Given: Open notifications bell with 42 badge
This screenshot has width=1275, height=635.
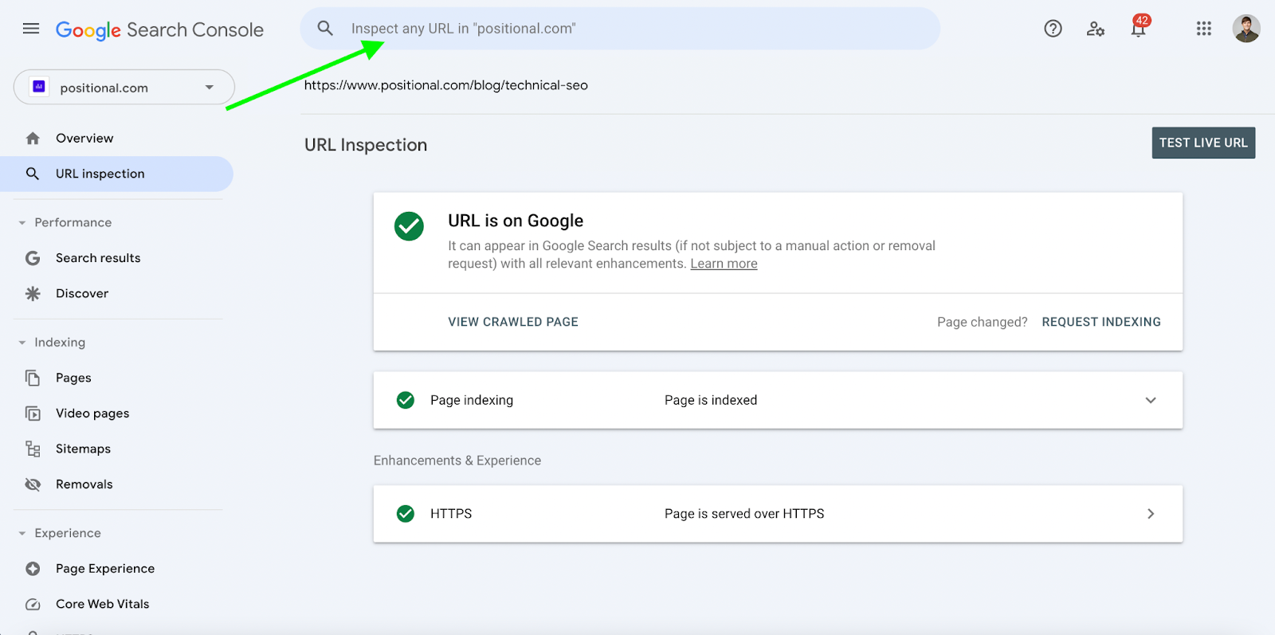Looking at the screenshot, I should click(1139, 27).
